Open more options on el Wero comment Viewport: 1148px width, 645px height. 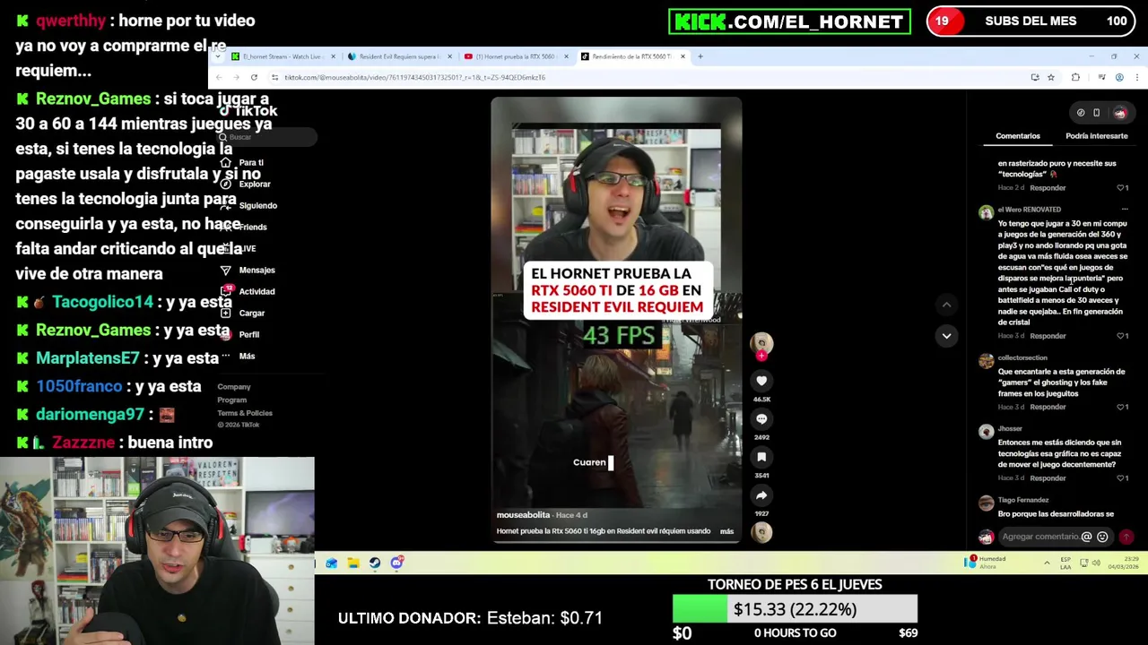[x=1124, y=210]
